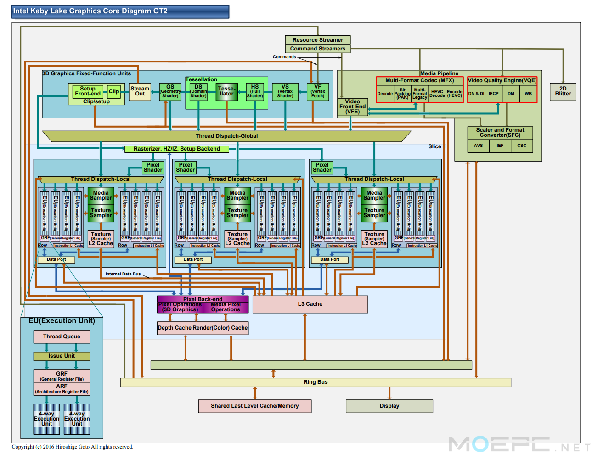
Task: Click the GS Geometry Shader block
Action: point(170,91)
